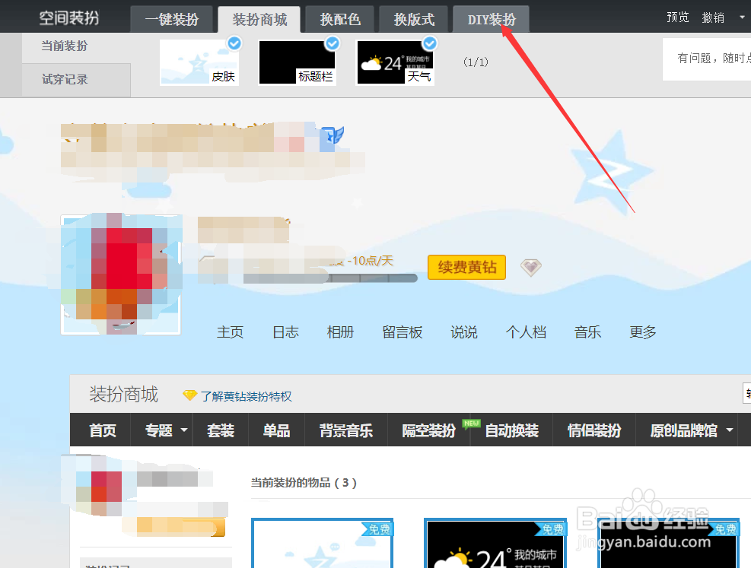751x568 pixels.
Task: Click the diamond gem icon beside 续费黄钻
Action: pos(530,267)
